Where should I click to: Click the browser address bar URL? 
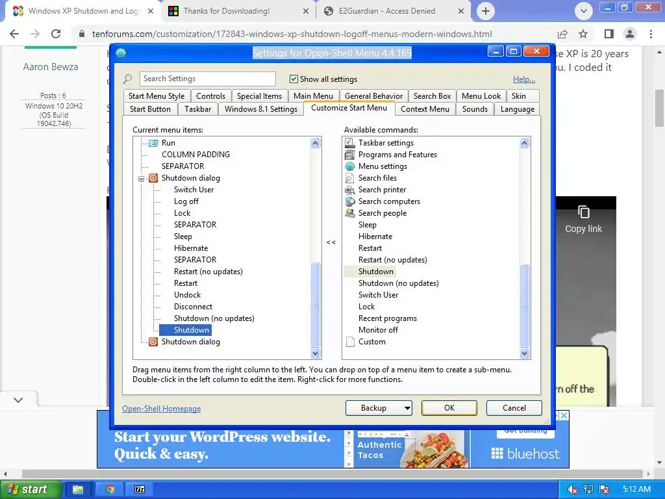(292, 34)
